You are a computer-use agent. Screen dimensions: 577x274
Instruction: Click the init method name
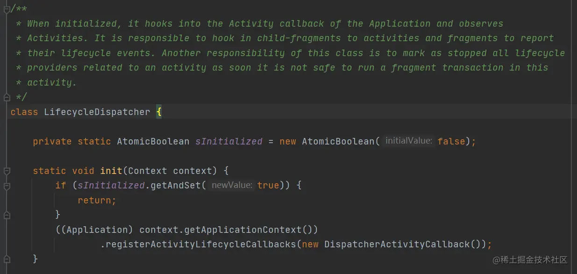pyautogui.click(x=111, y=171)
